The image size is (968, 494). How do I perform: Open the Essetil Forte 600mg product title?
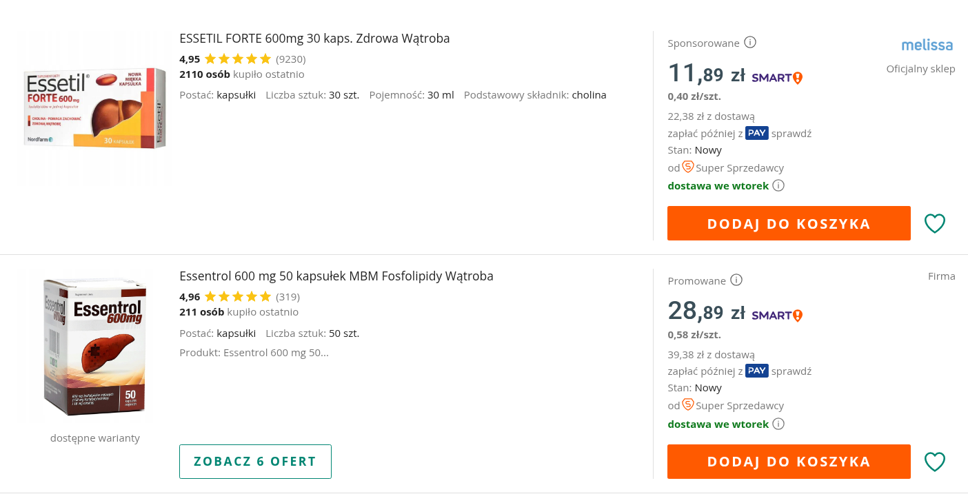(314, 38)
